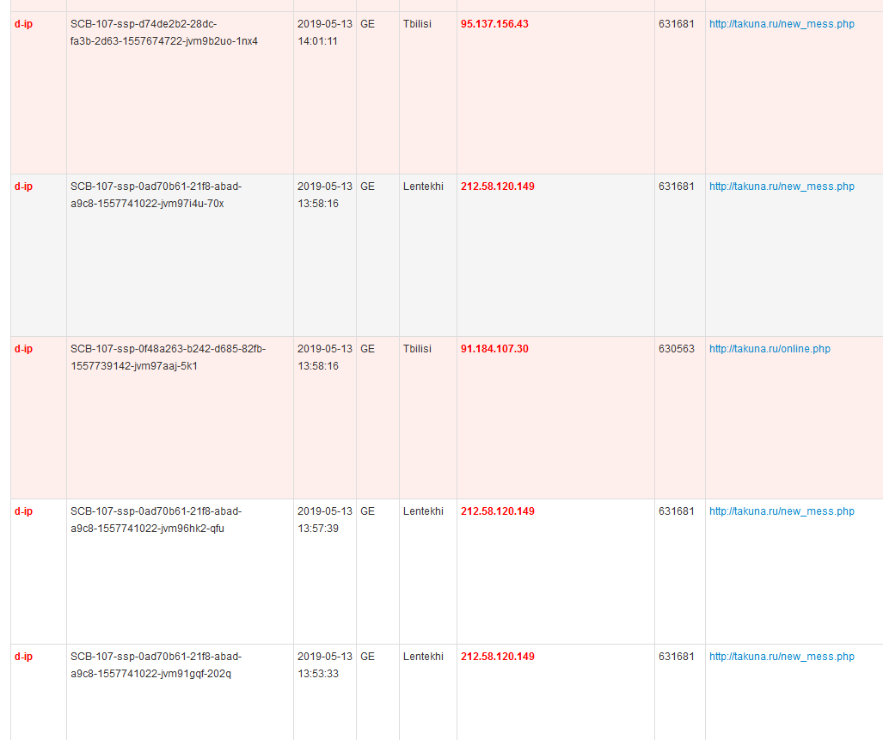This screenshot has height=740, width=883.
Task: Click the 14:01:11 timestamp cell
Action: click(324, 33)
